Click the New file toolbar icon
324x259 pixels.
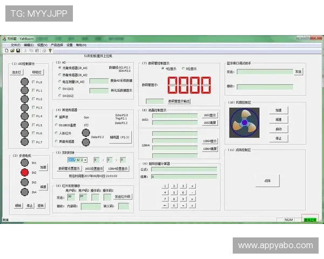click(x=5, y=51)
